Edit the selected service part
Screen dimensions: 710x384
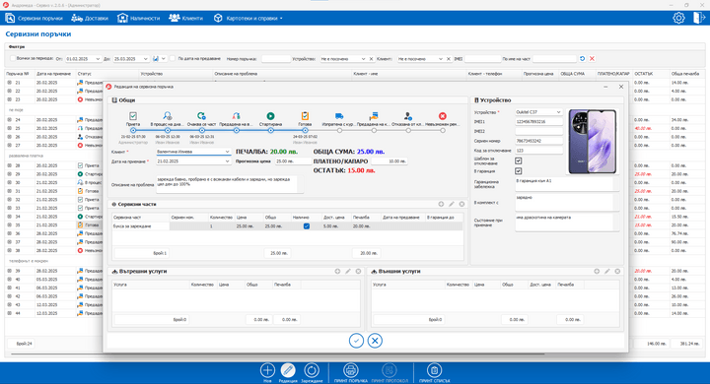pos(452,204)
